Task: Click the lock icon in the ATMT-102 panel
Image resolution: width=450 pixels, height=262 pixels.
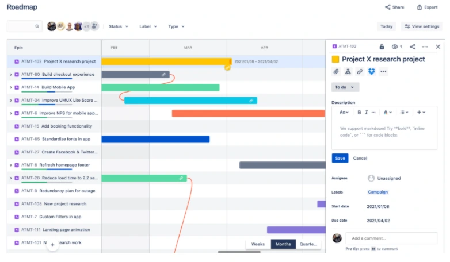Action: pos(382,47)
